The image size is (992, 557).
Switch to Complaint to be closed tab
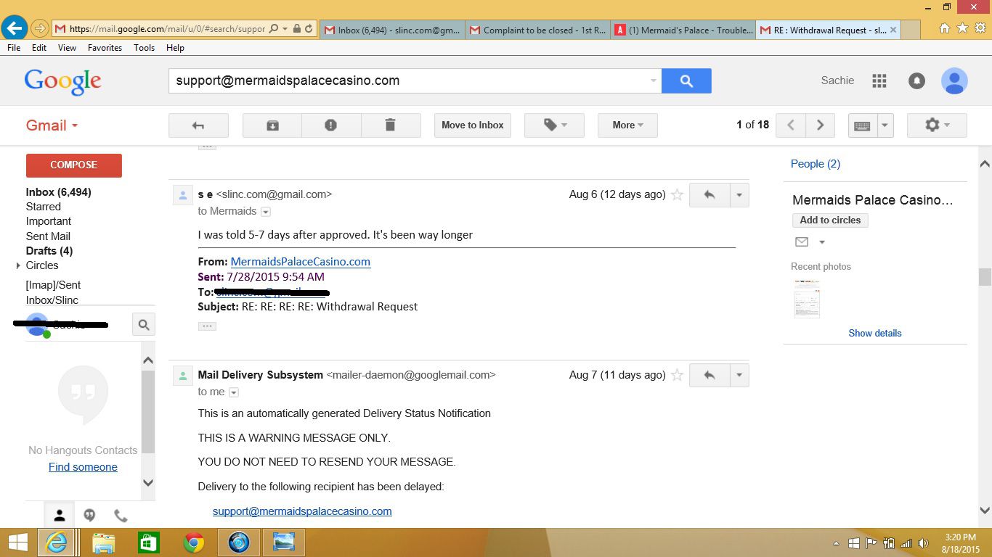coord(537,30)
